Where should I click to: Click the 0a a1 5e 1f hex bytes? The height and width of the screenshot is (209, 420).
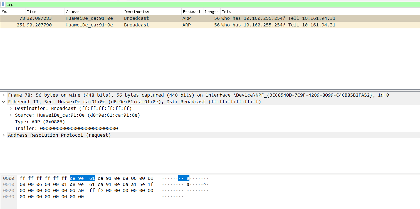(x=138, y=185)
